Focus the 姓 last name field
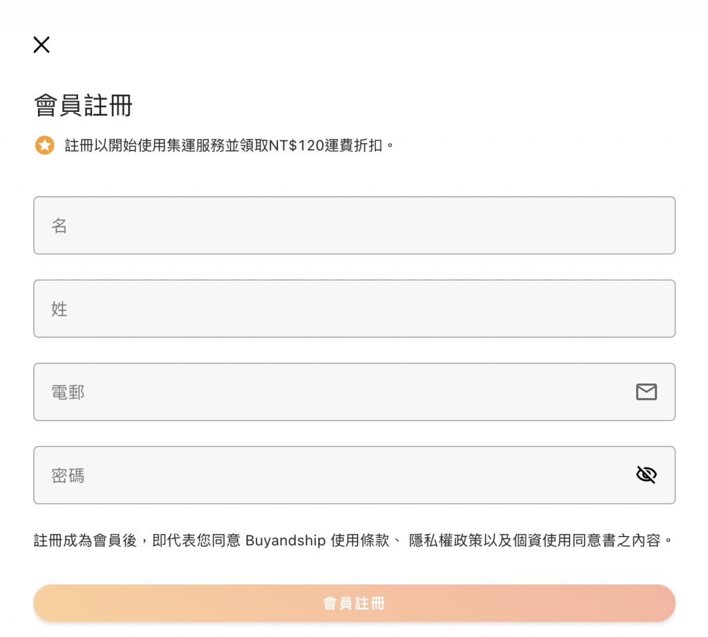Image resolution: width=708 pixels, height=637 pixels. (354, 309)
